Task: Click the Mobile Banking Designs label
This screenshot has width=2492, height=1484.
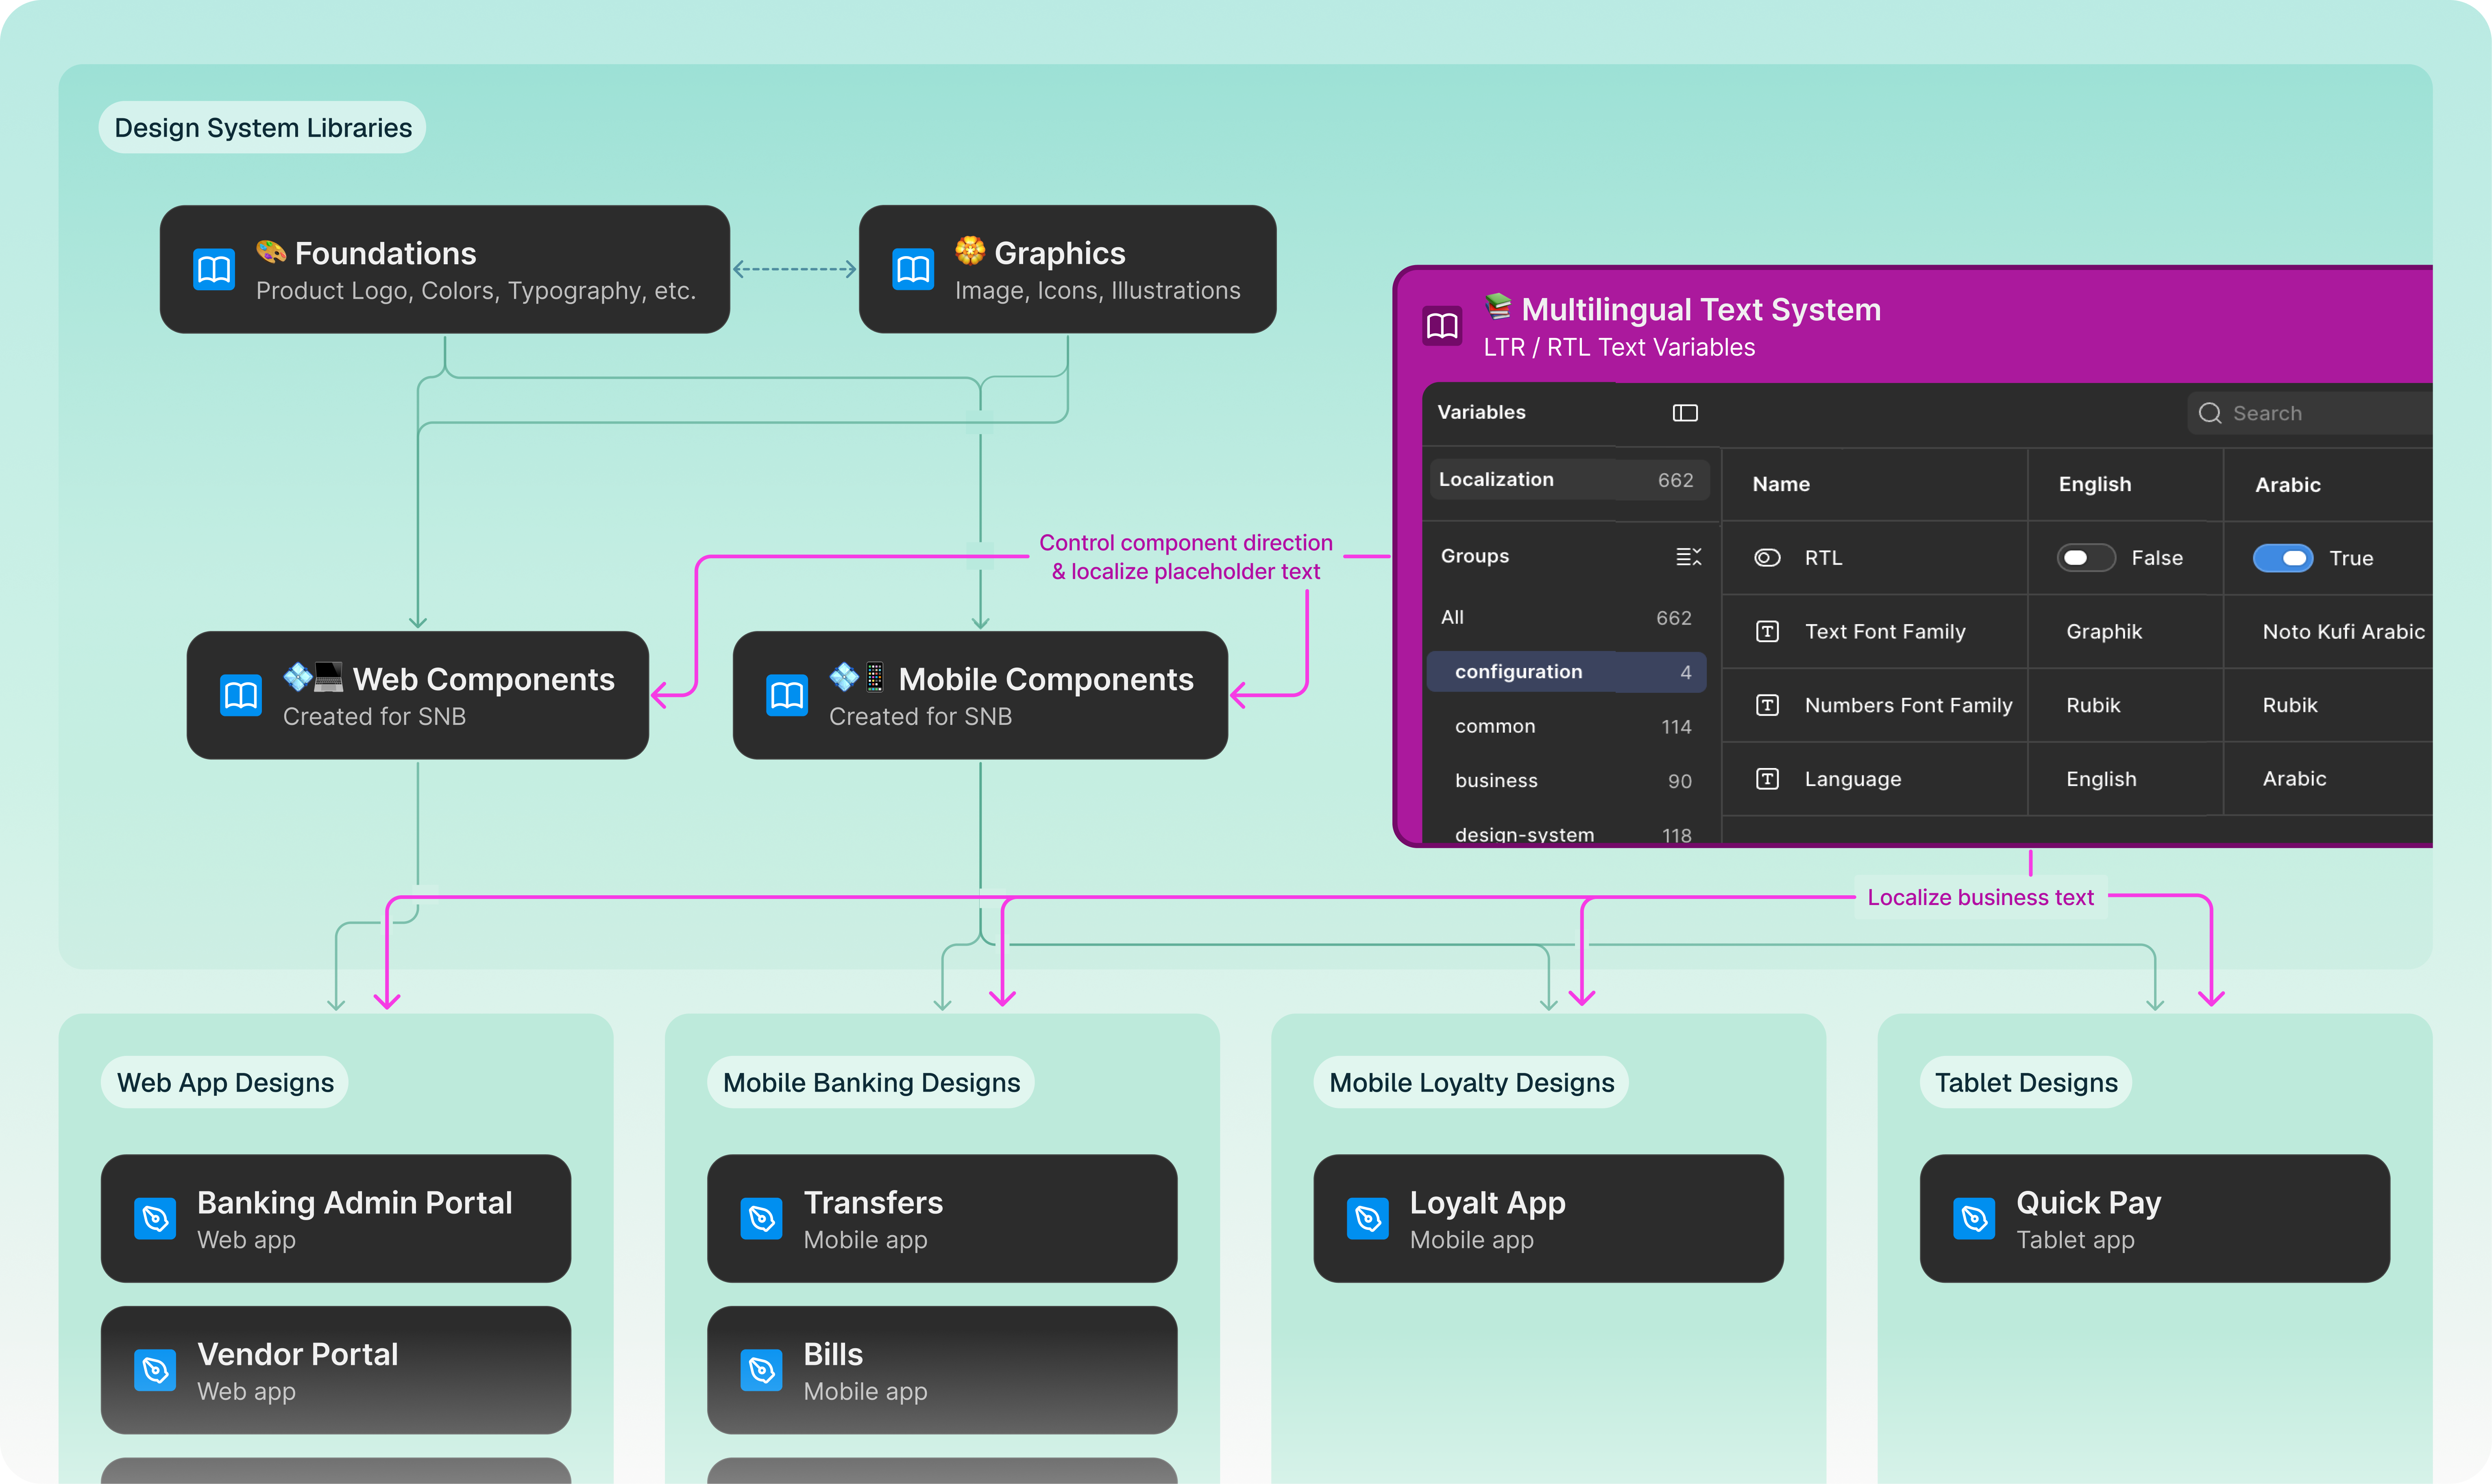Action: pyautogui.click(x=871, y=1082)
